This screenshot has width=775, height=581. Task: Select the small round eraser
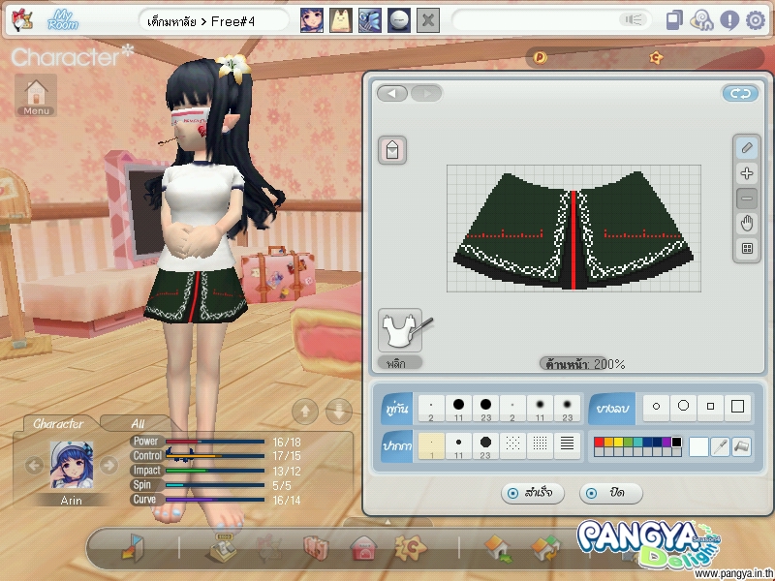pyautogui.click(x=657, y=407)
